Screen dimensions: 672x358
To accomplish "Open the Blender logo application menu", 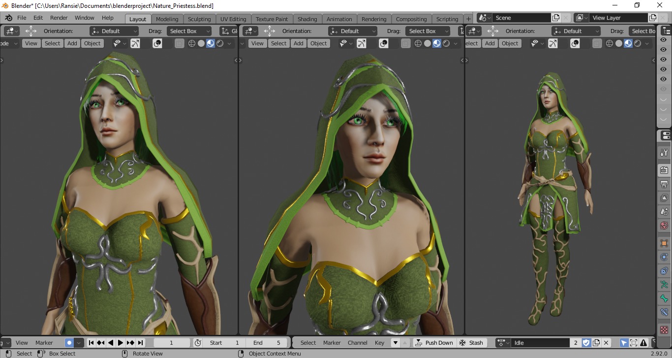I will click(8, 18).
